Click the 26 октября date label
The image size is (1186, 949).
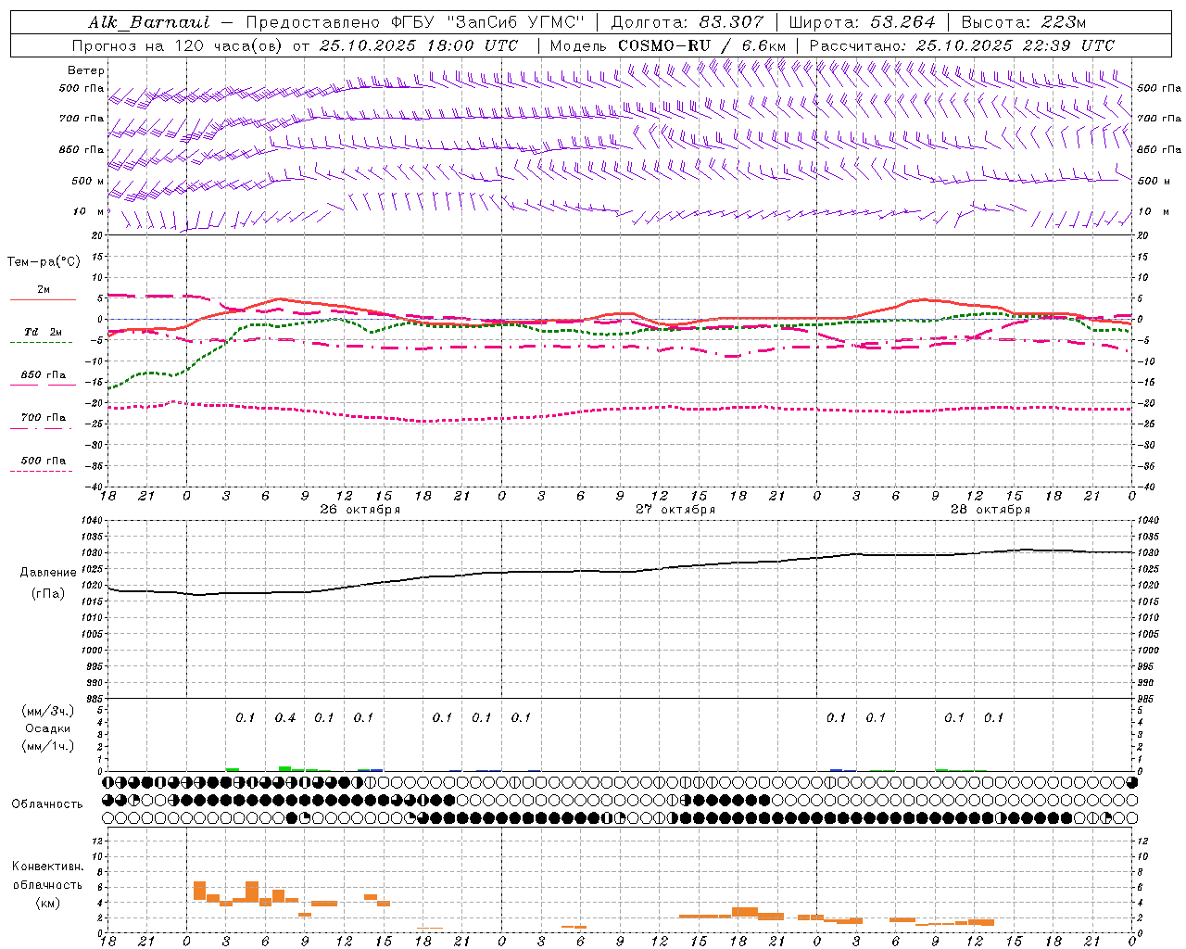point(360,510)
